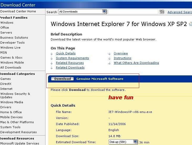Open the Games download category
The image size is (192, 145).
click(x=6, y=79)
